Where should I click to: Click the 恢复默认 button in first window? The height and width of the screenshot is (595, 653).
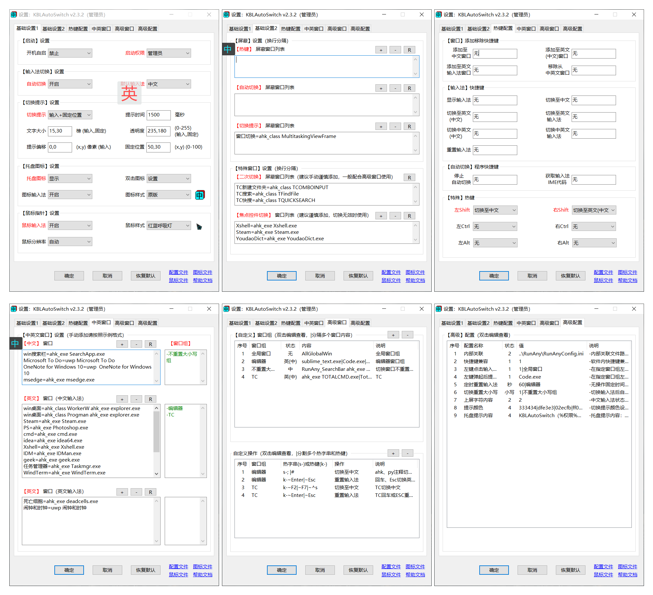click(x=145, y=276)
